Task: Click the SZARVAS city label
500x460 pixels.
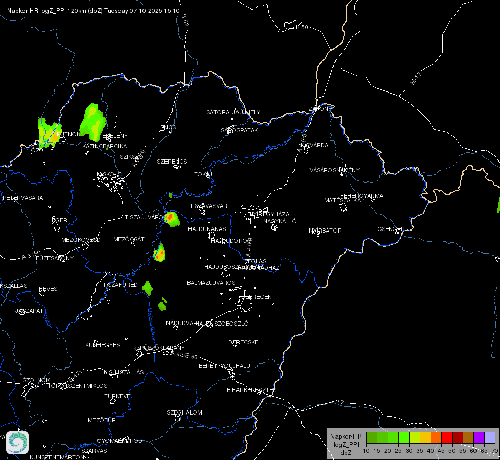Action: pyautogui.click(x=94, y=451)
